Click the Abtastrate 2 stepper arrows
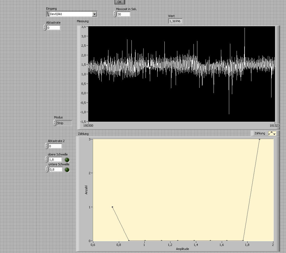 click(46, 146)
